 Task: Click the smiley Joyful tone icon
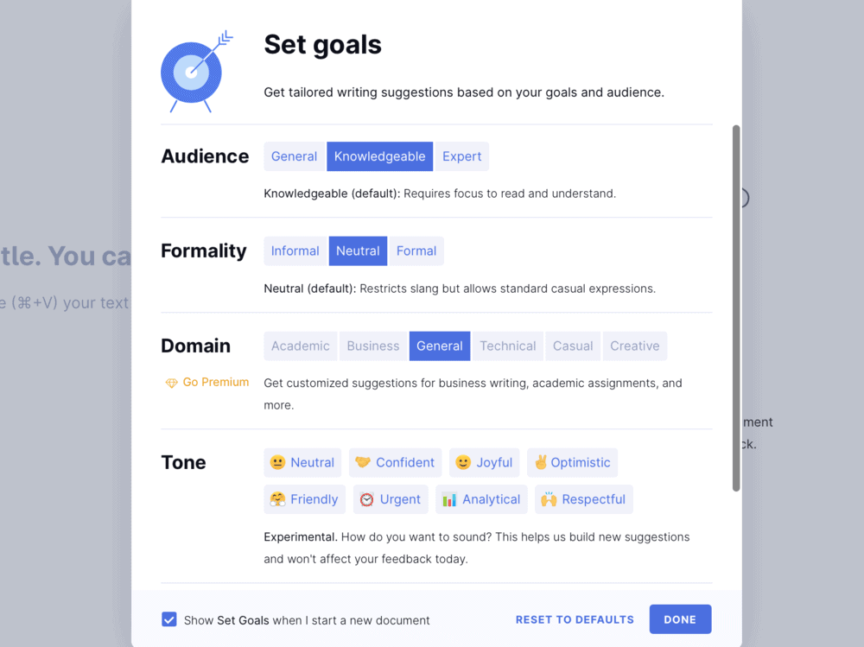click(x=463, y=462)
